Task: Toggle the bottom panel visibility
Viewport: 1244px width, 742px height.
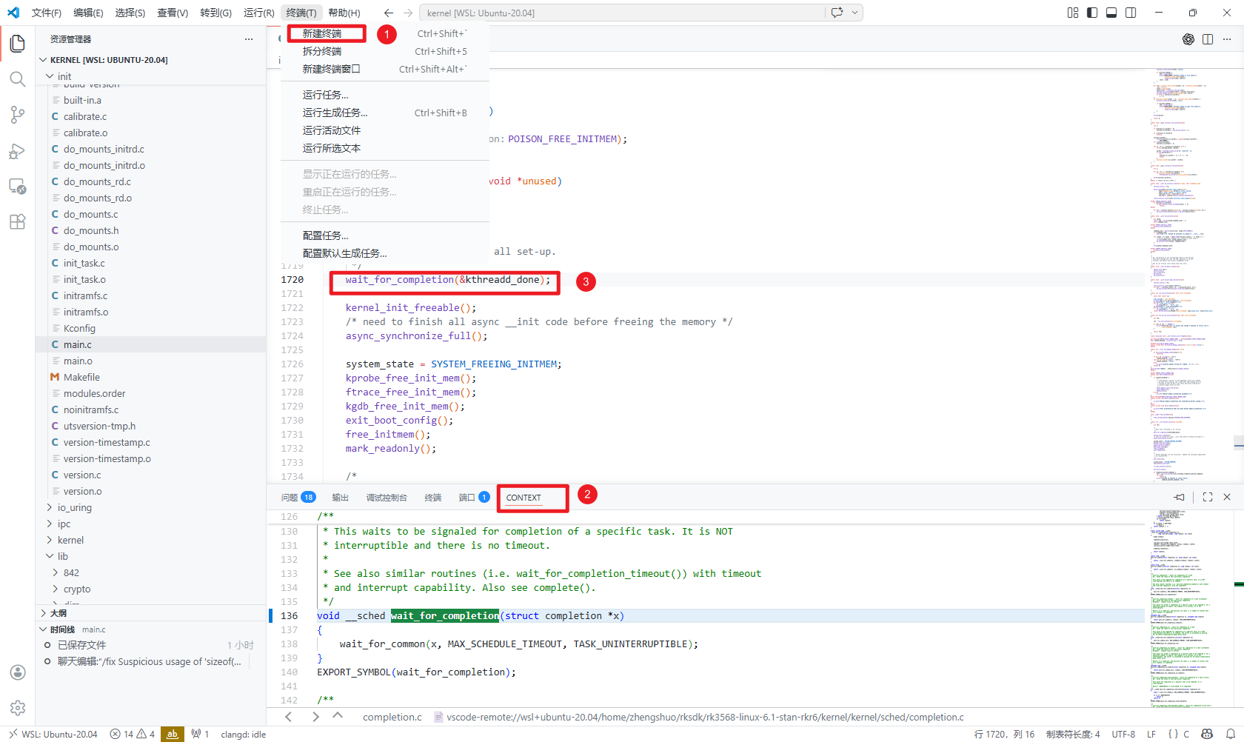Action: coord(1111,13)
